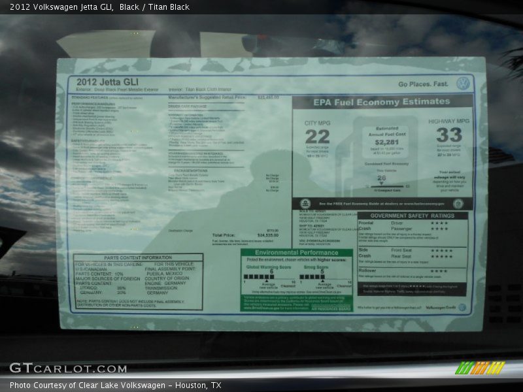The image size is (523, 392).
Task: Click the VW logo beside Go Places. Fast.
Action: [463, 83]
